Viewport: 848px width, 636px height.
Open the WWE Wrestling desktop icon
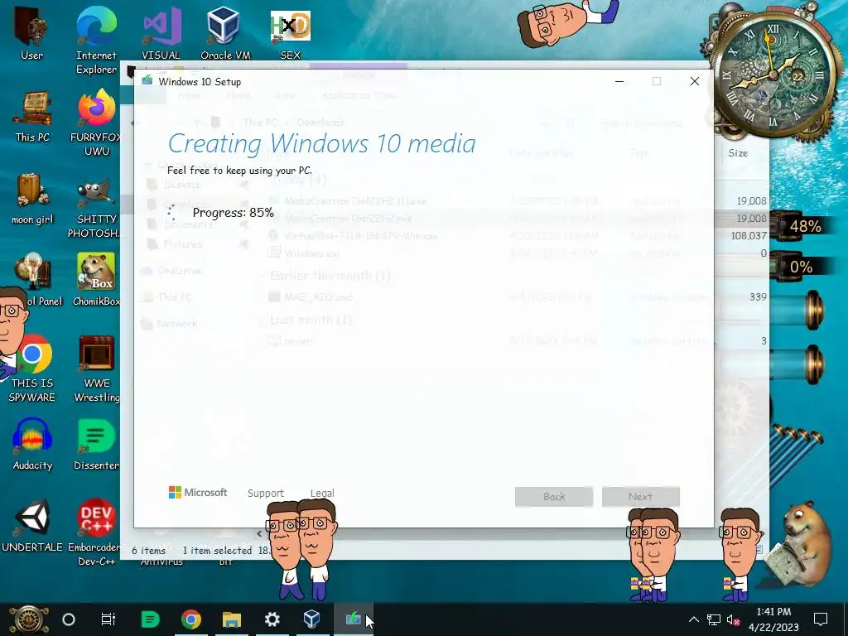(x=96, y=369)
